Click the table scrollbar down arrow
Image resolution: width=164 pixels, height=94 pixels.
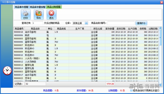160,85
